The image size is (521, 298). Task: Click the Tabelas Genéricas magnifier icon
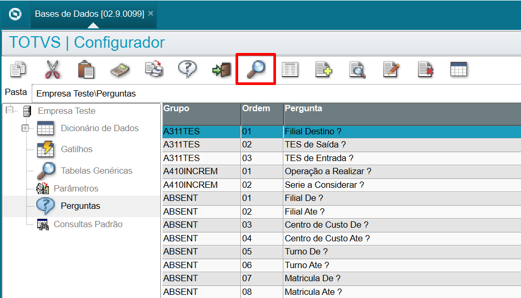coord(46,171)
